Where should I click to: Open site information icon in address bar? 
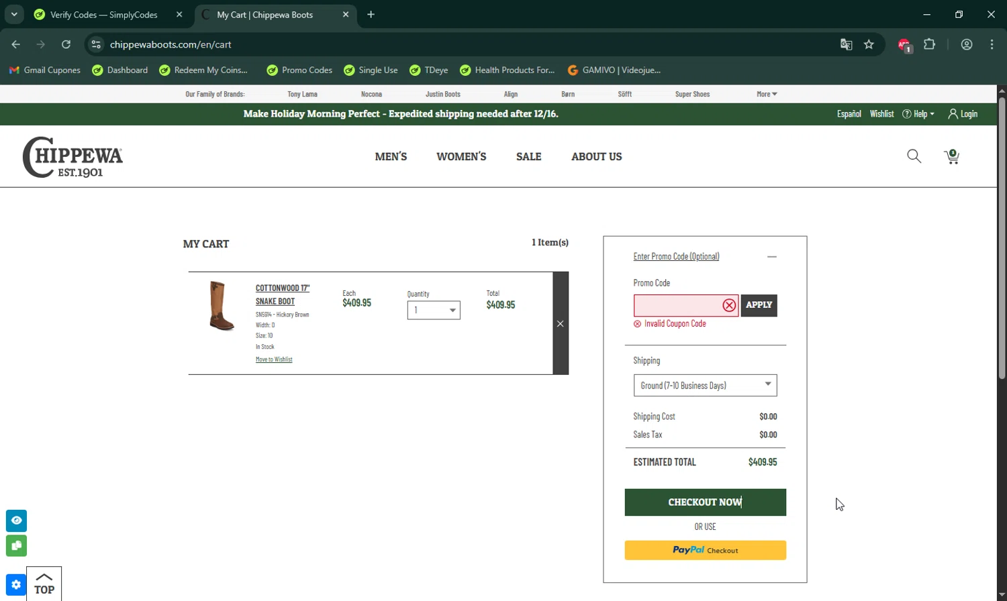[96, 44]
